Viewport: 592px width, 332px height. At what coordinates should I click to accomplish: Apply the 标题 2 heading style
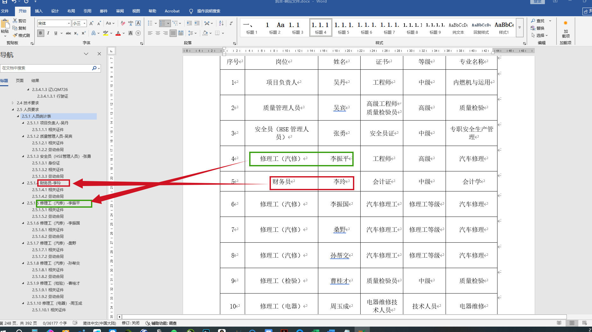coord(275,27)
